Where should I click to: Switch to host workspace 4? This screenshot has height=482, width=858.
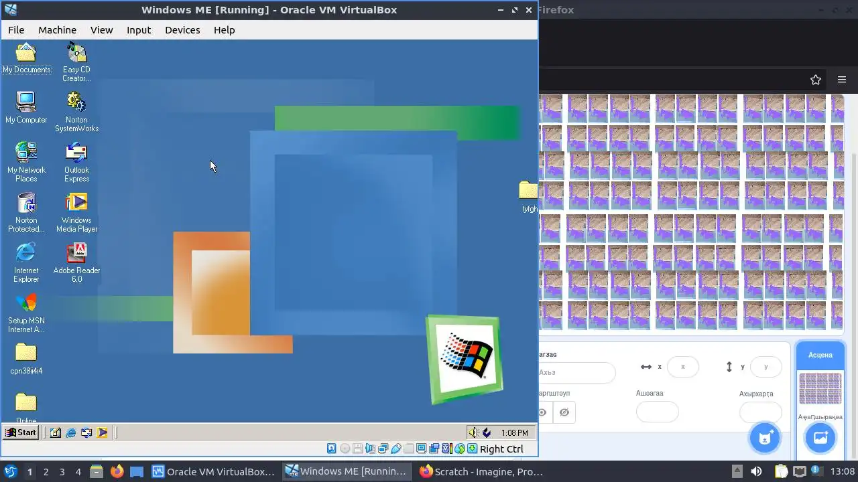coord(78,471)
